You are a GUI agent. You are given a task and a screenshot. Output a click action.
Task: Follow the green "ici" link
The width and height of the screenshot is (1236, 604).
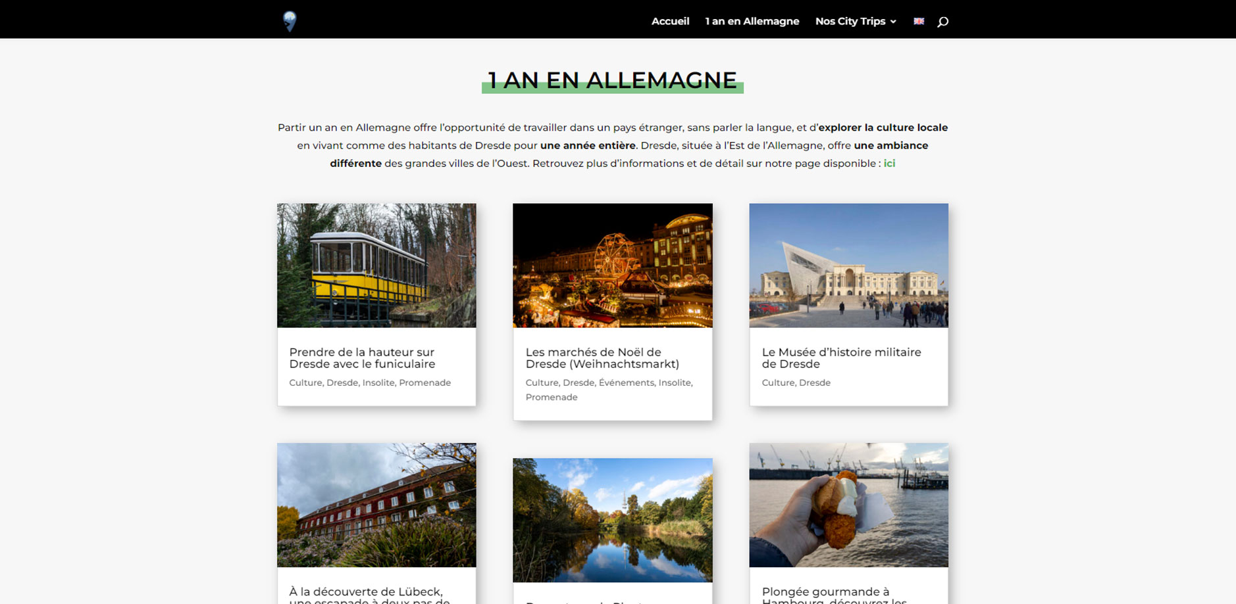(x=889, y=163)
